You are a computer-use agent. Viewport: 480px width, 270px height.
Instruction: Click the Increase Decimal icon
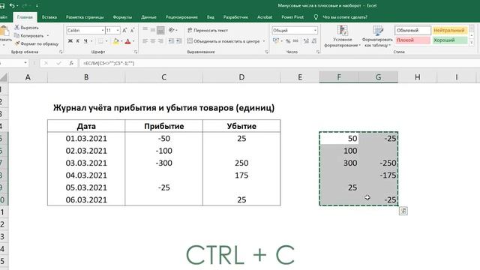click(x=306, y=41)
